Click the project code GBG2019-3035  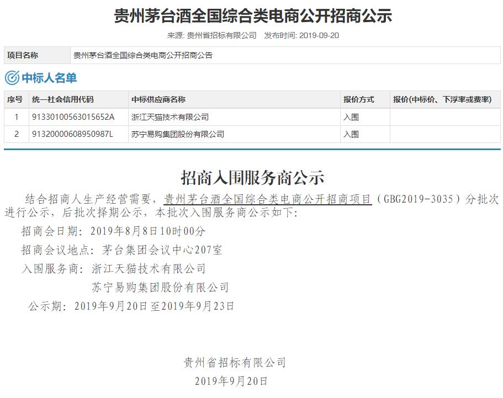coord(419,199)
